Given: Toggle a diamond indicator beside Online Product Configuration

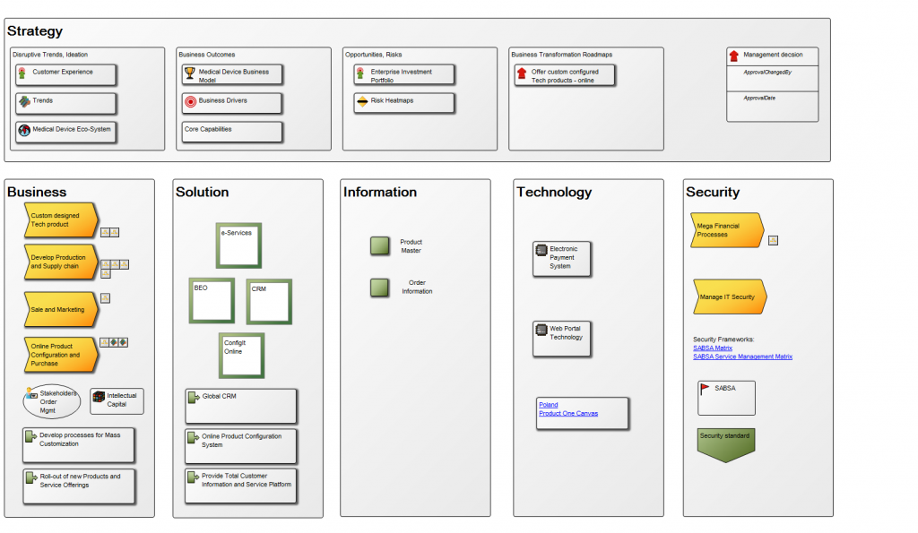Looking at the screenshot, I should point(114,341).
